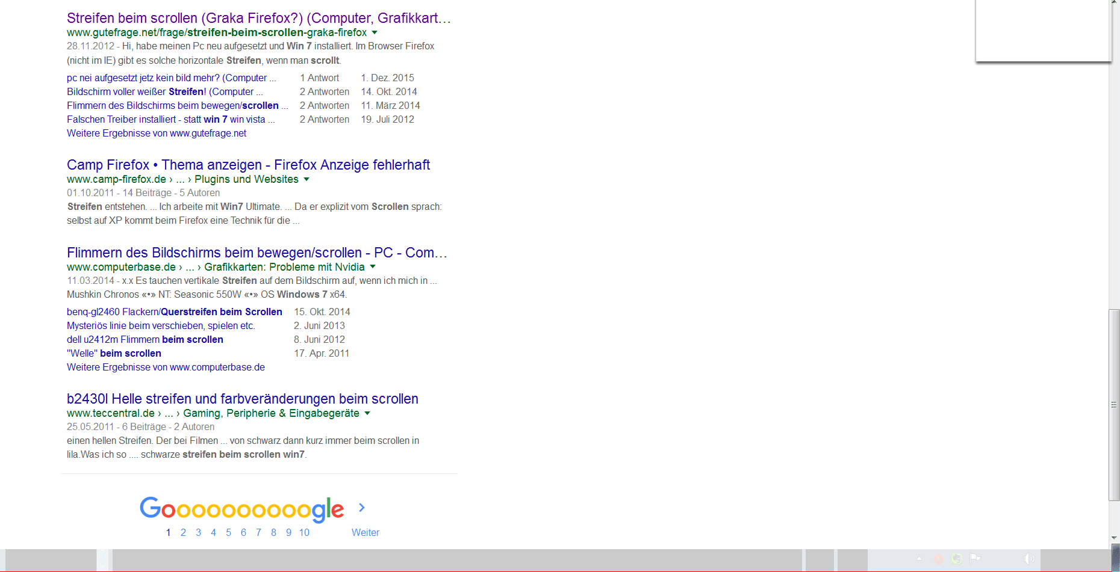Image resolution: width=1120 pixels, height=572 pixels.
Task: Go to results page 2
Action: click(183, 532)
